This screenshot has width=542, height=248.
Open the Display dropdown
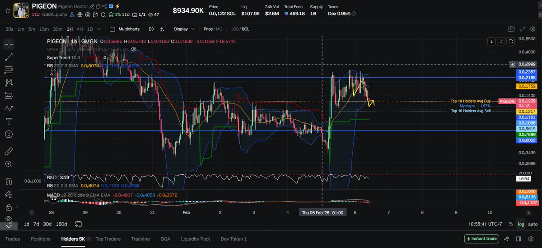pos(184,29)
